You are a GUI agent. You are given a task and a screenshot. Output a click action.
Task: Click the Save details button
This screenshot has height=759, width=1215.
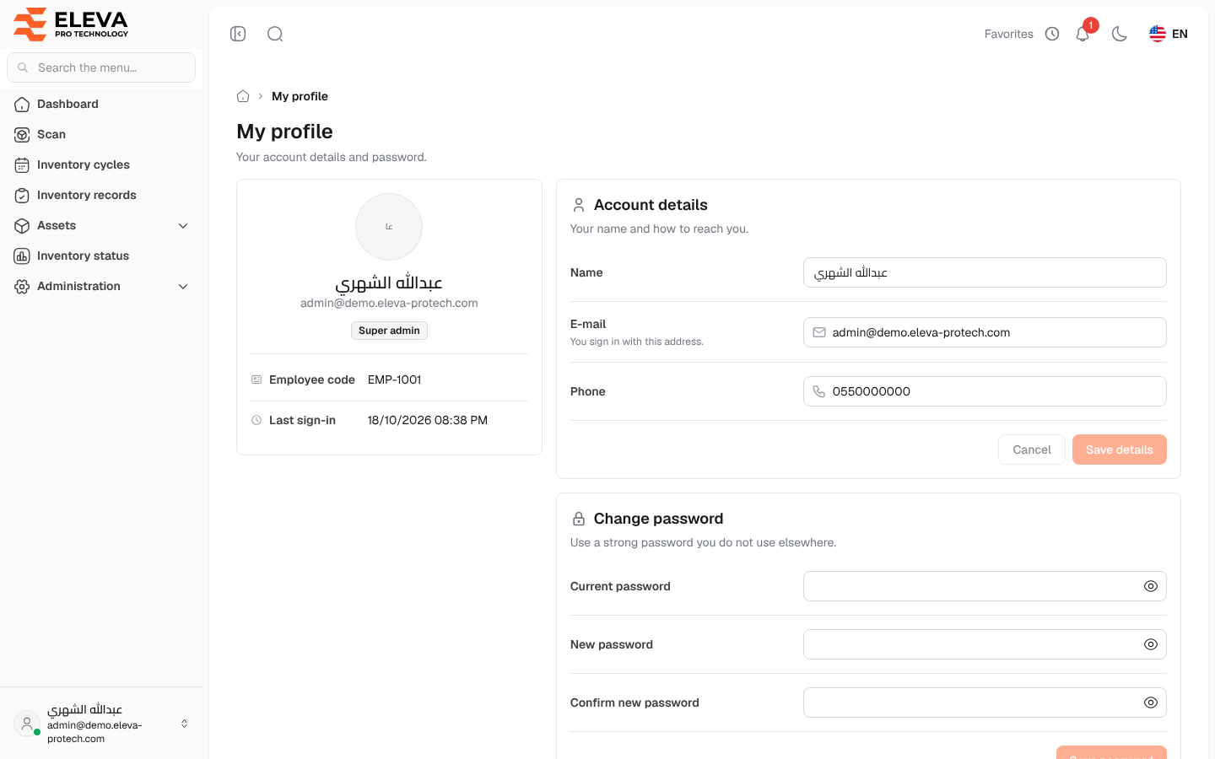1120,449
